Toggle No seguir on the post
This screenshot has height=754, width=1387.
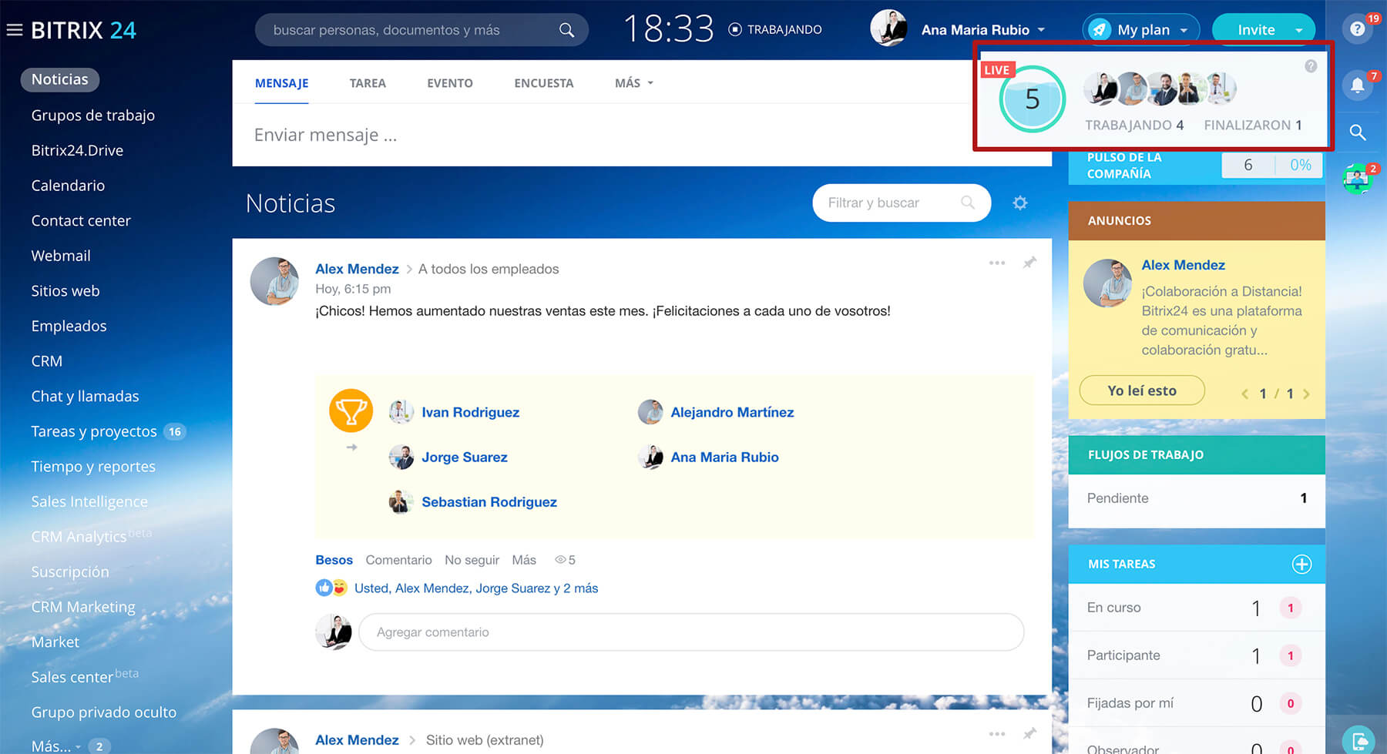[472, 560]
